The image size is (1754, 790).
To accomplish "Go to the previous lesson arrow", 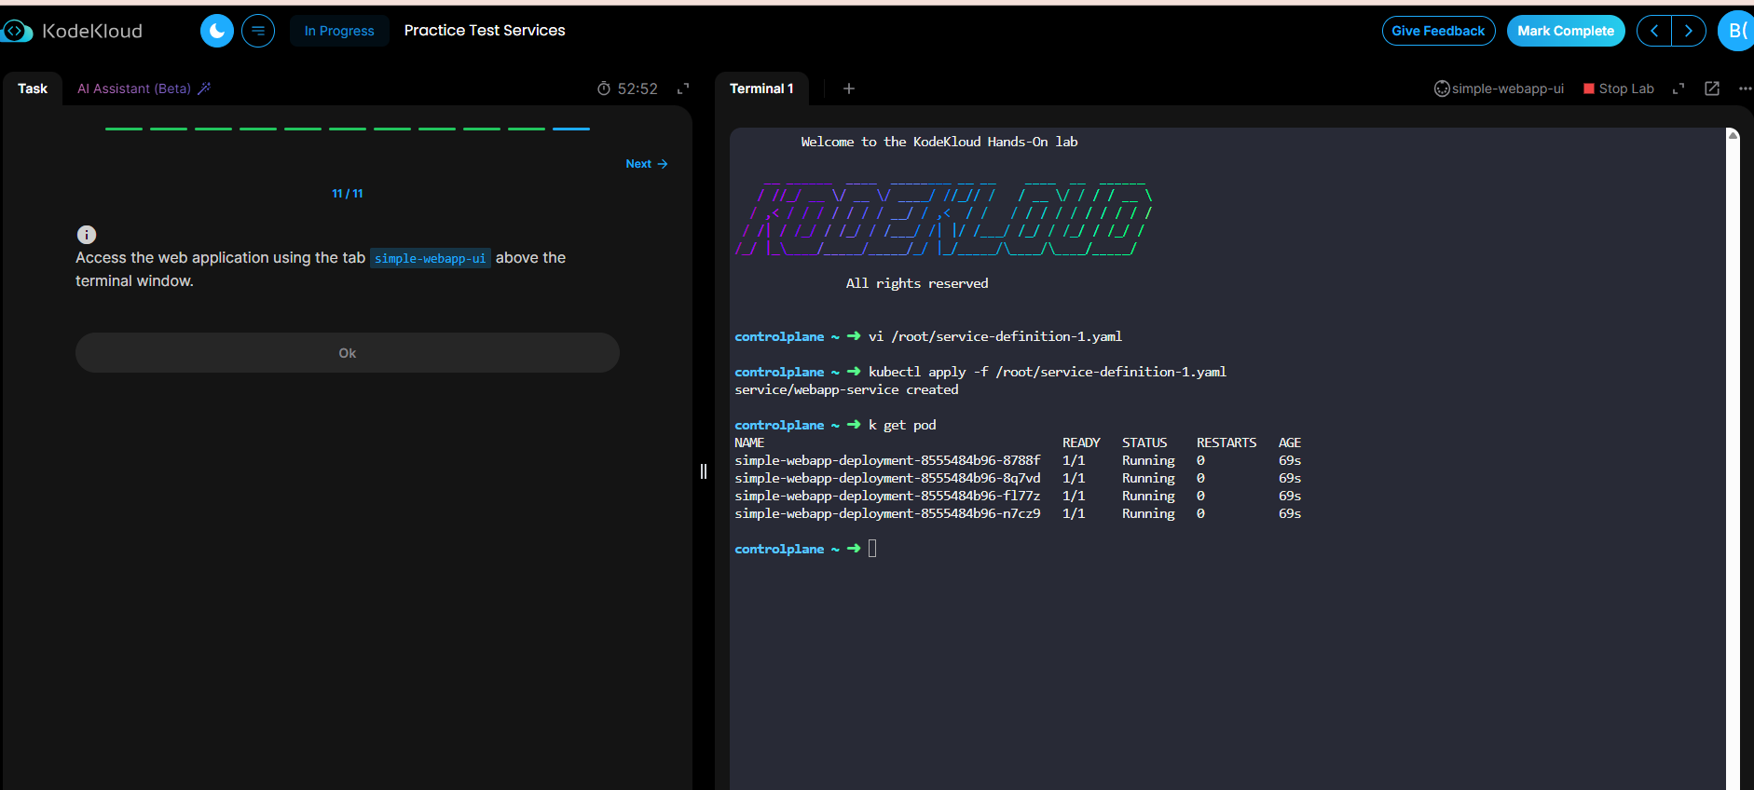I will pyautogui.click(x=1654, y=31).
